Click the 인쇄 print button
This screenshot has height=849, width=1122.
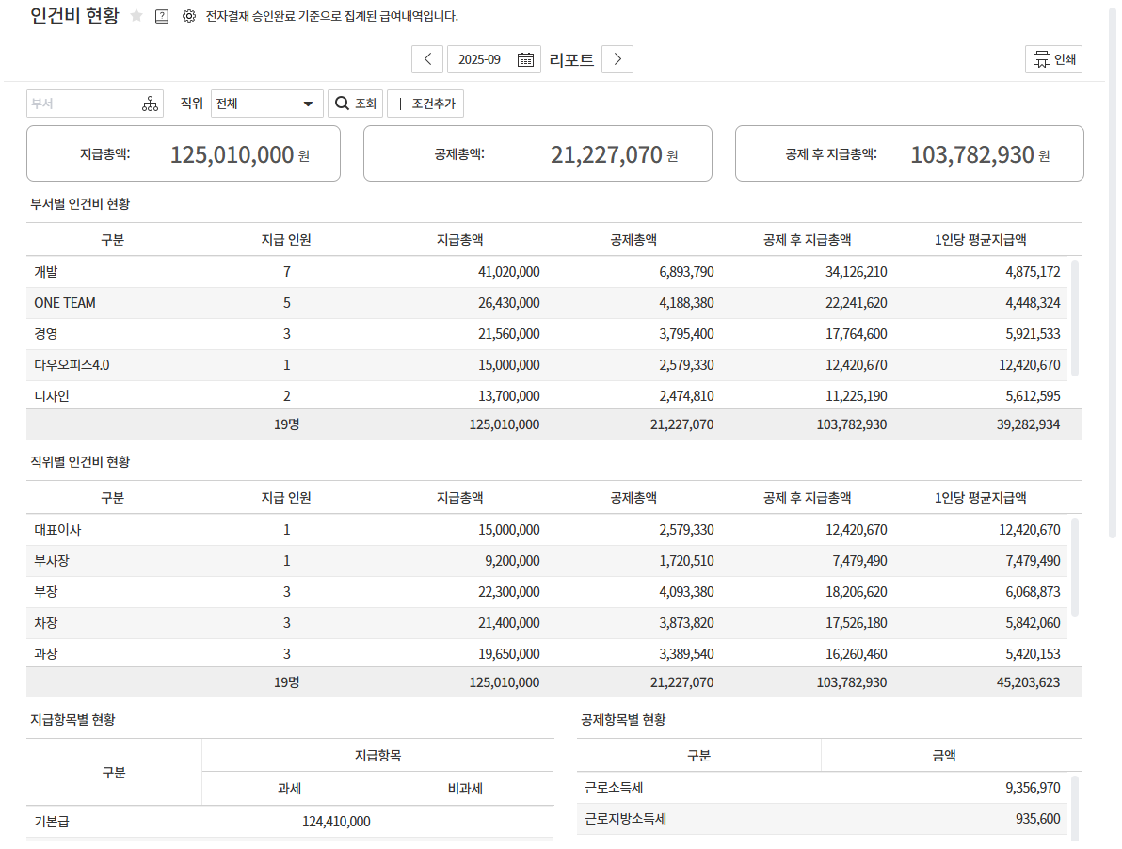coord(1053,59)
